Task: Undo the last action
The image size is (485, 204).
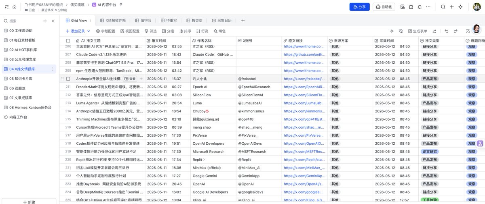Action: pos(447,31)
